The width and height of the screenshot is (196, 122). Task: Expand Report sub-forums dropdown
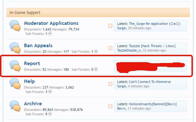[x=96, y=69]
